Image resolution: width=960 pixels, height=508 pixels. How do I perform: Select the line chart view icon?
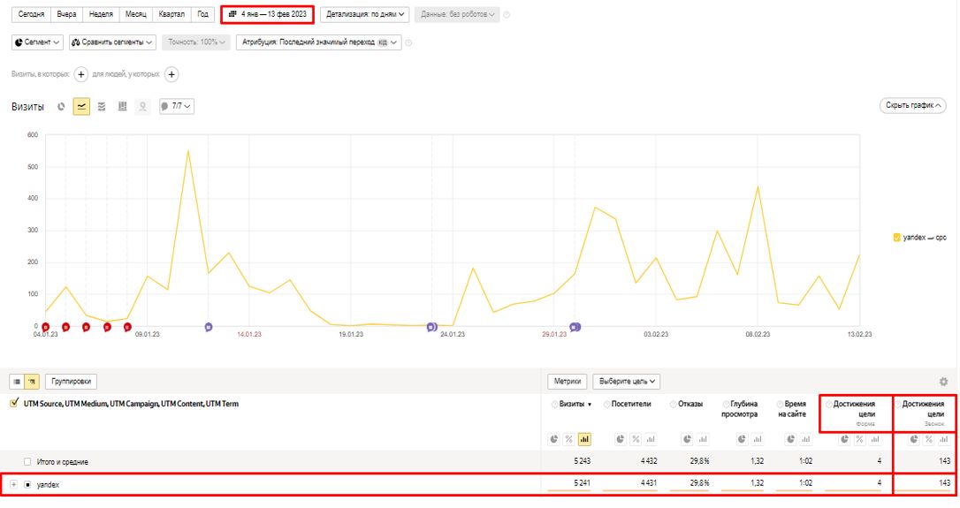pyautogui.click(x=81, y=107)
